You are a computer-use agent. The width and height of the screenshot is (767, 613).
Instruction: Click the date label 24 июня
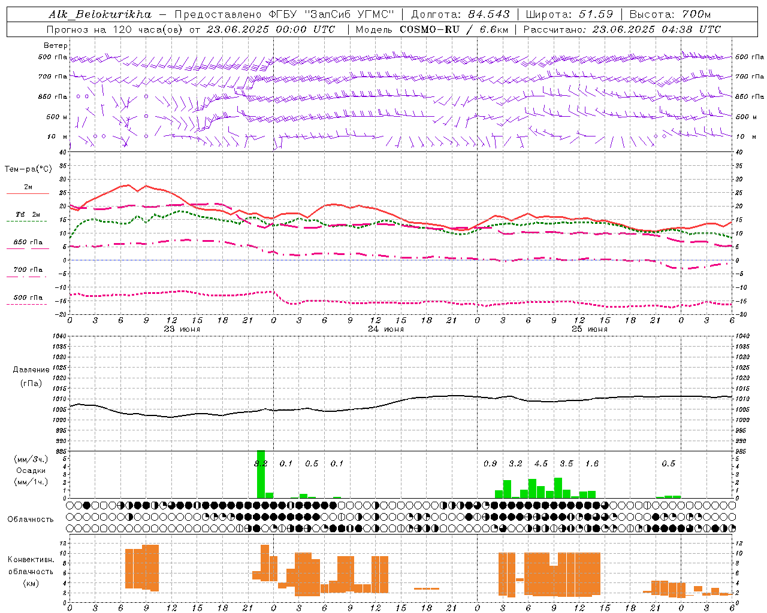pos(386,329)
